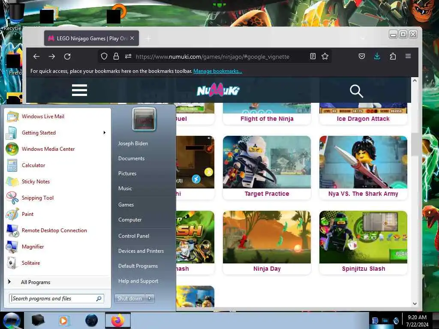
Task: Open Games explorer
Action: tap(126, 204)
